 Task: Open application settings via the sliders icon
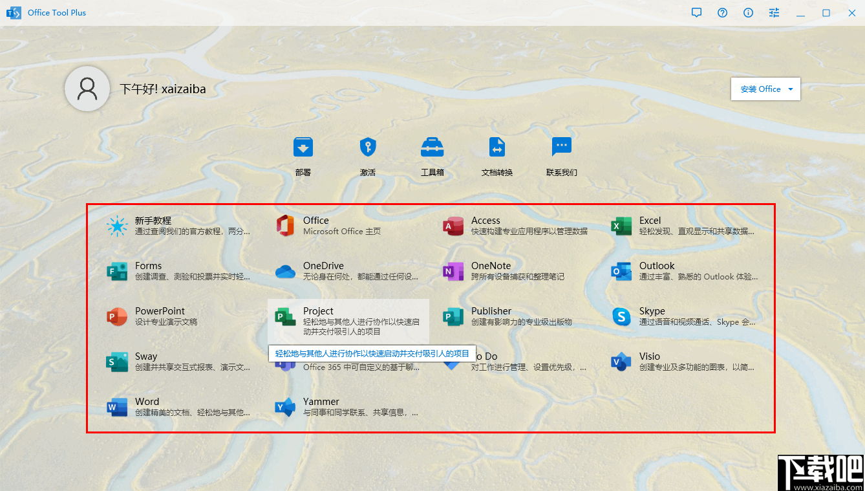(774, 12)
